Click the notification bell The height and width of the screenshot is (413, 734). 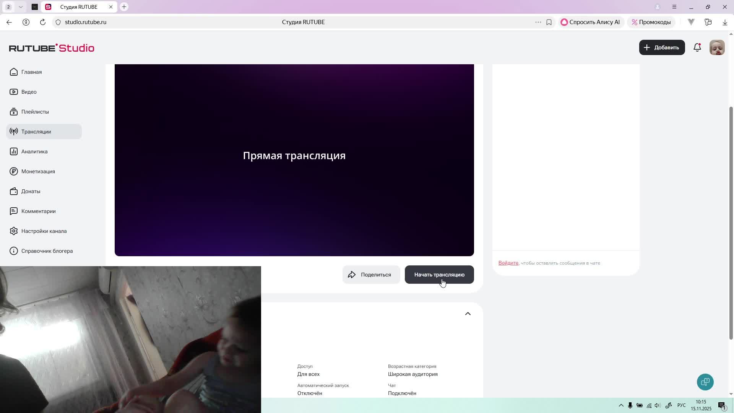coord(697,47)
